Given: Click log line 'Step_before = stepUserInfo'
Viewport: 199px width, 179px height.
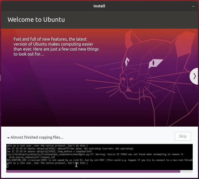Looking at the screenshot, I should (x=49, y=151).
